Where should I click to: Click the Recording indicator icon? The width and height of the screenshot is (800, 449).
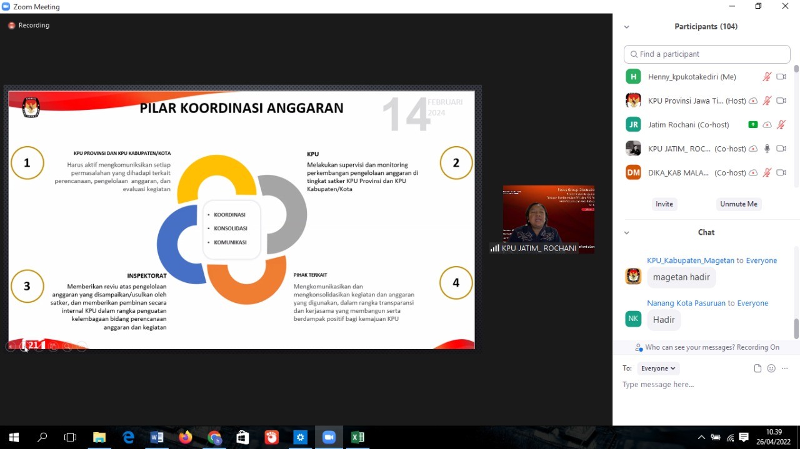[11, 26]
